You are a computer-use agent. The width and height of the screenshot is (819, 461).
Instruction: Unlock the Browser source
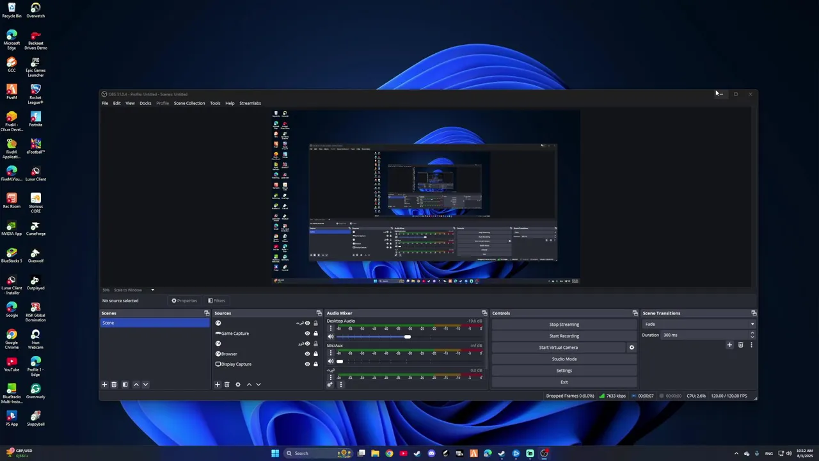click(x=315, y=354)
